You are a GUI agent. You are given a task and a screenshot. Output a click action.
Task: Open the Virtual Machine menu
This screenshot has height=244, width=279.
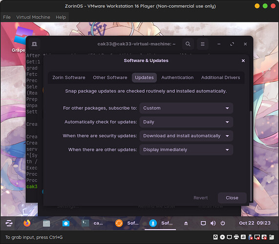coord(33,17)
